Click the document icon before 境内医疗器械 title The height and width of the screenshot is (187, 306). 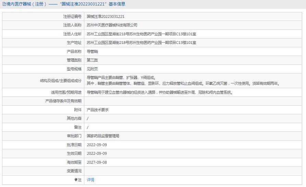4,4
